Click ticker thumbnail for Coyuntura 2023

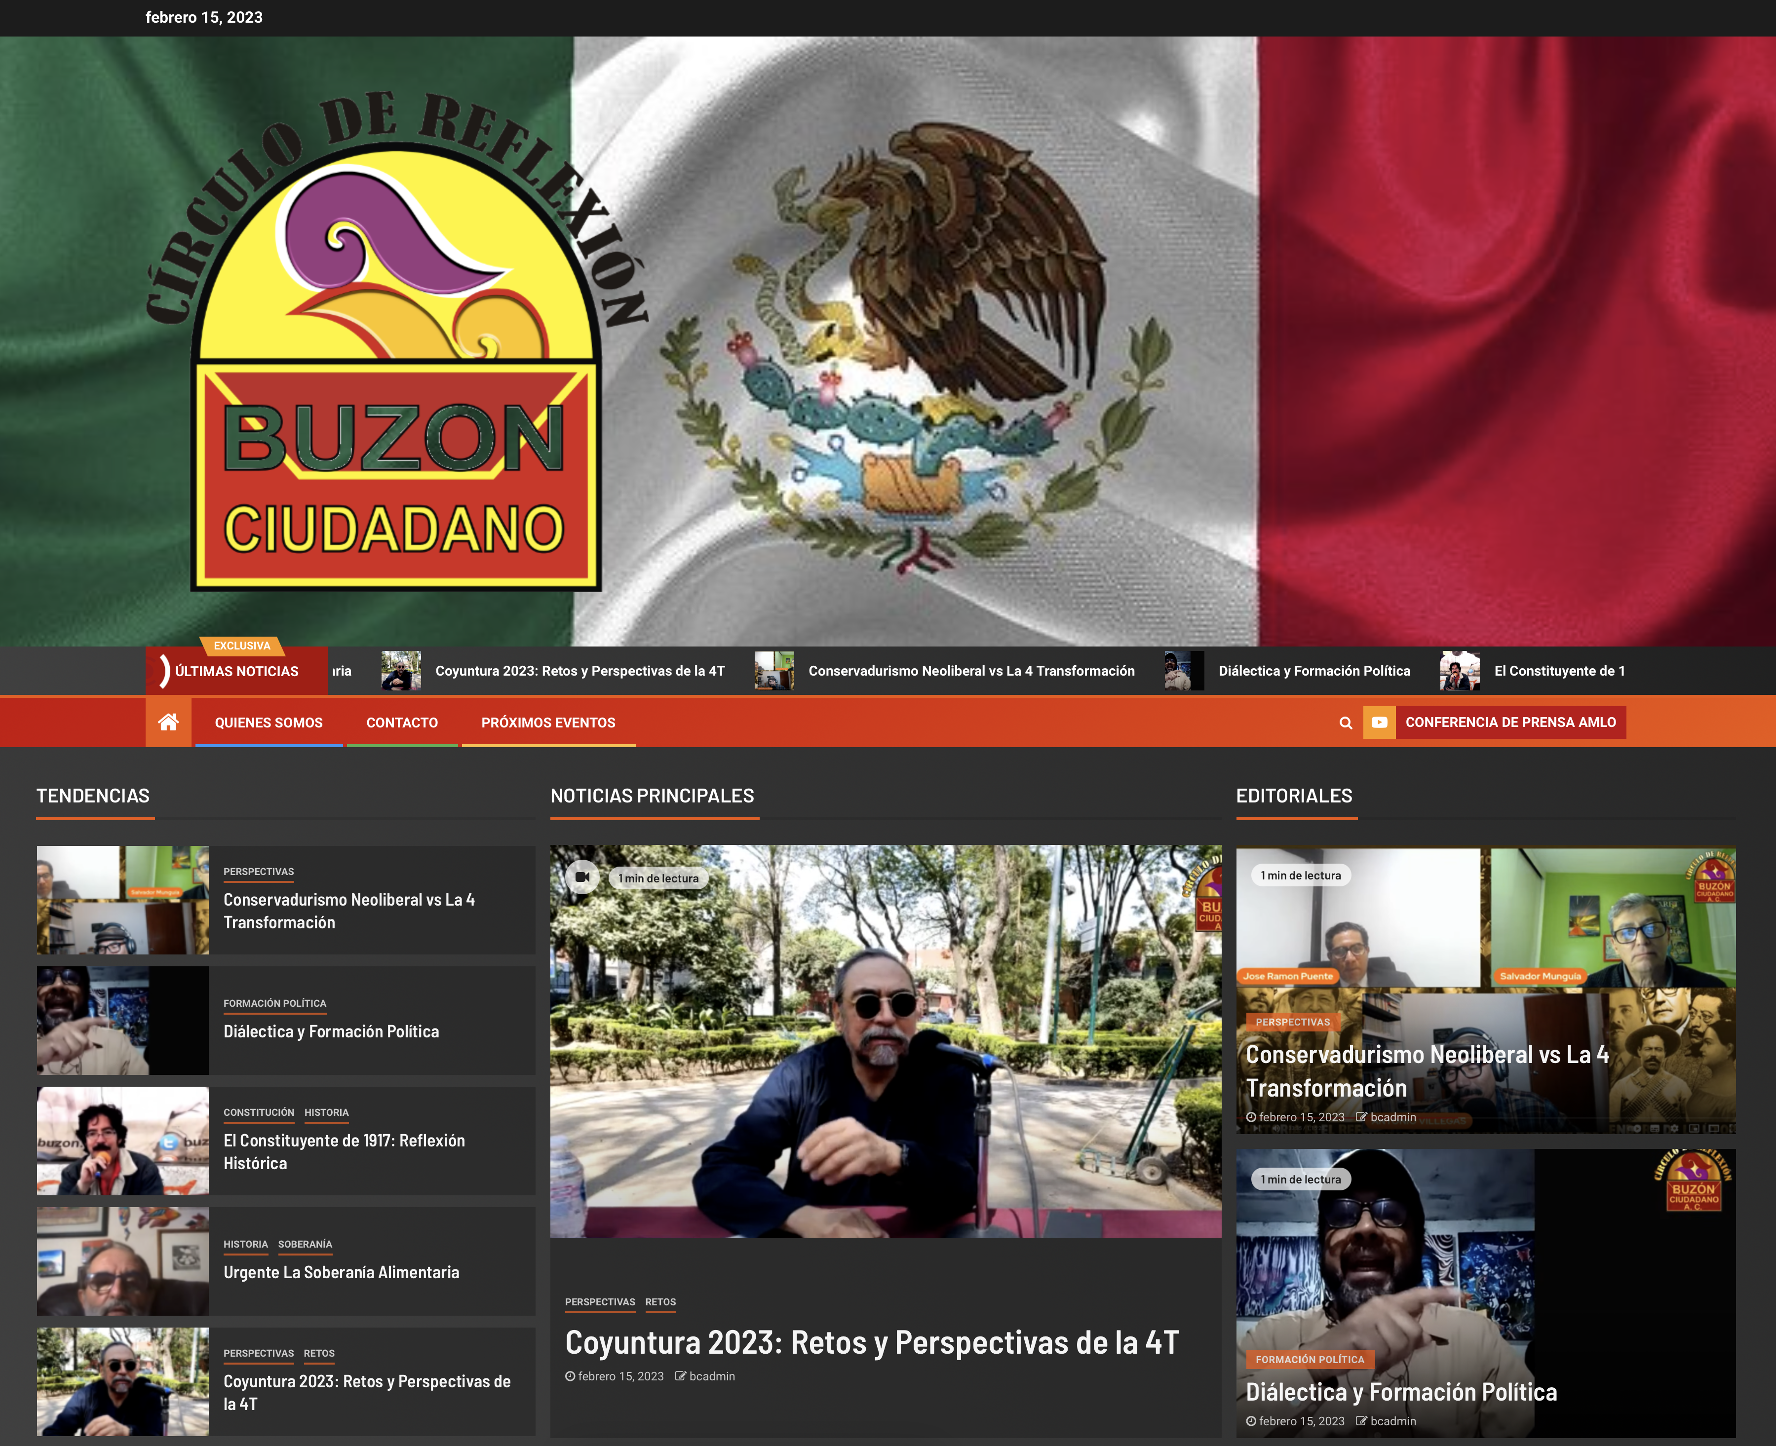click(x=401, y=671)
